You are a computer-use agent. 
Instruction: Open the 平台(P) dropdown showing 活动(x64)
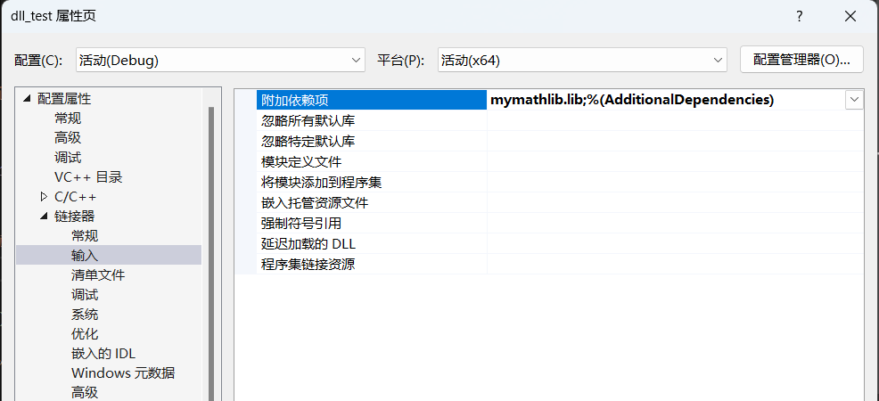coord(582,60)
